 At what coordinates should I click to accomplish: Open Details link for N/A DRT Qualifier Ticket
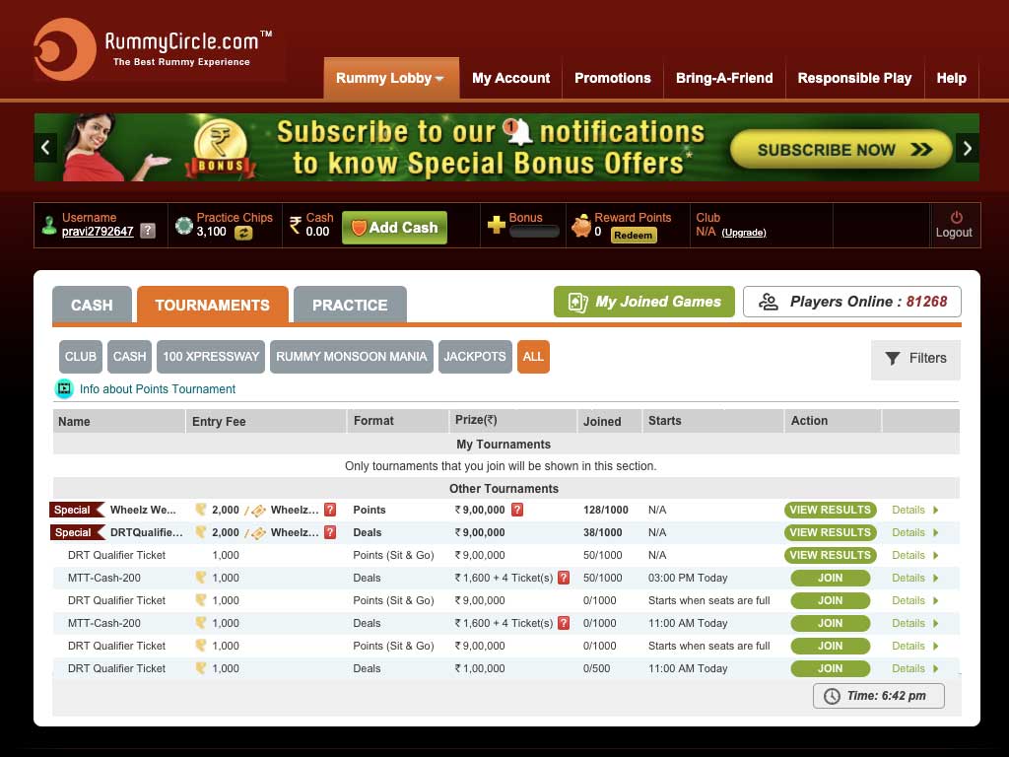(x=908, y=555)
